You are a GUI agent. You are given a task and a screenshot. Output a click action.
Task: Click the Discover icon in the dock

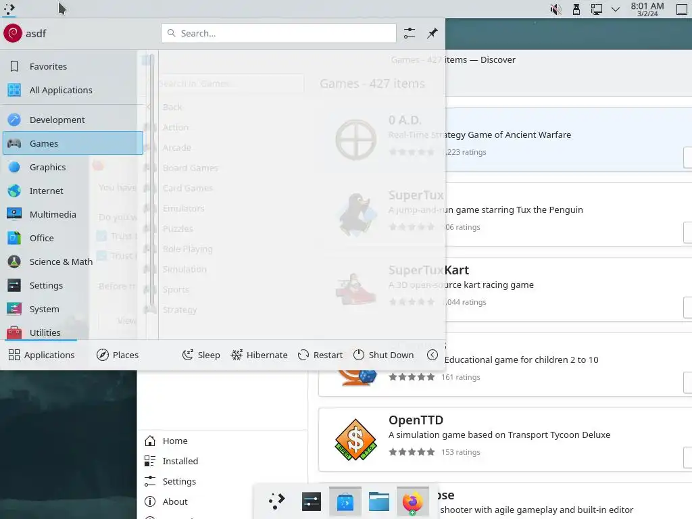point(345,501)
